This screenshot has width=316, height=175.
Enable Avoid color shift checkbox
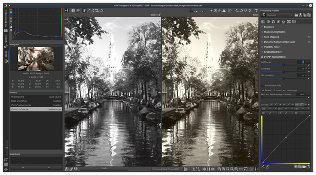[263, 85]
